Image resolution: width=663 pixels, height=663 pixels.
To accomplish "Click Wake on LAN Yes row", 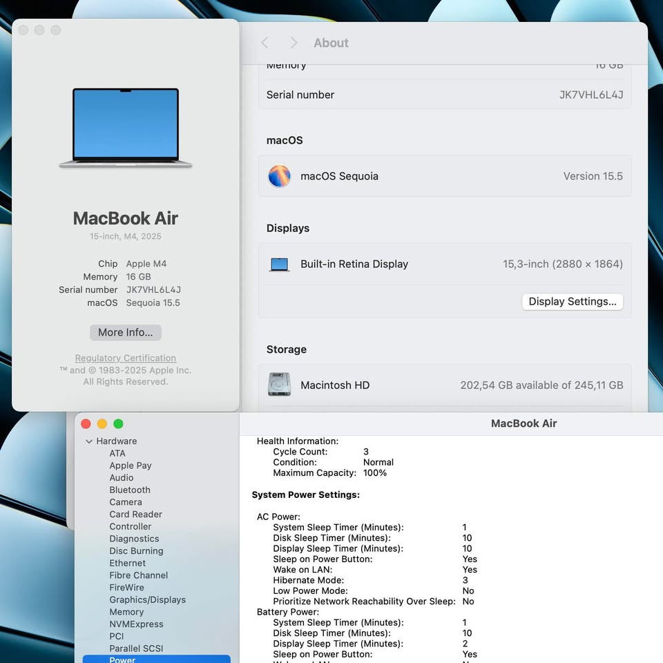I will [x=374, y=570].
